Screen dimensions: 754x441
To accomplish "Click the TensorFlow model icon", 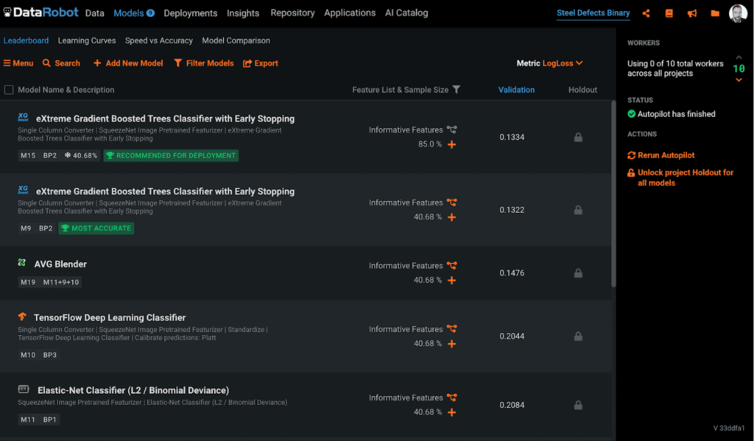I will click(x=22, y=317).
